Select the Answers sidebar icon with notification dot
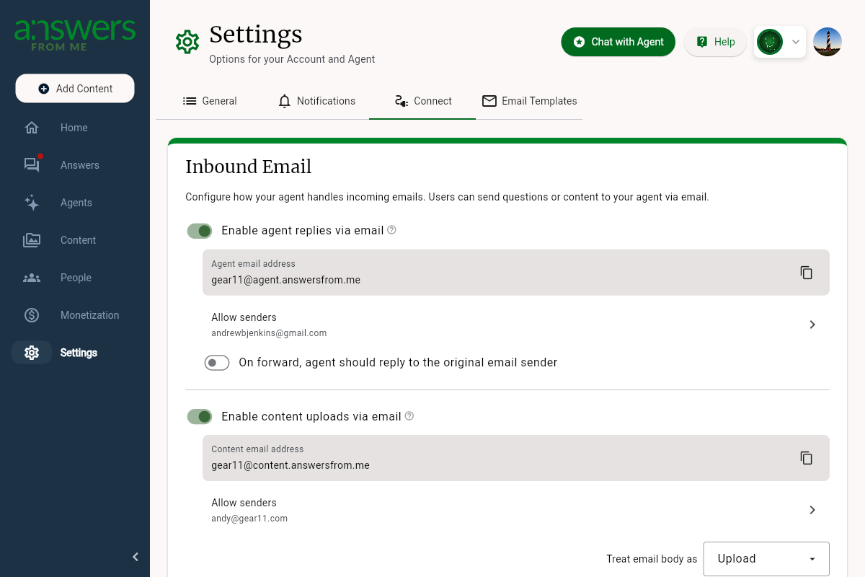 (79, 164)
